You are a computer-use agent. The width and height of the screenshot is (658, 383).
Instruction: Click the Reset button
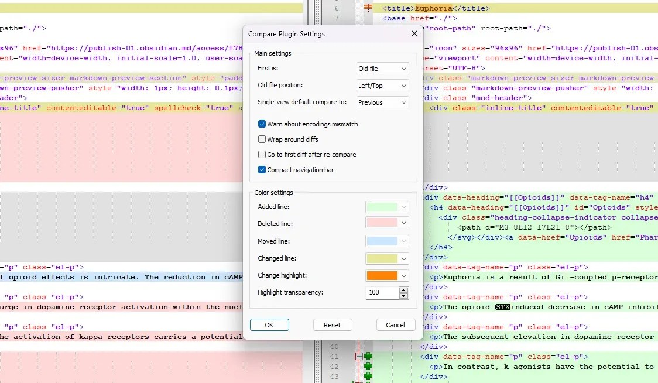tap(333, 324)
